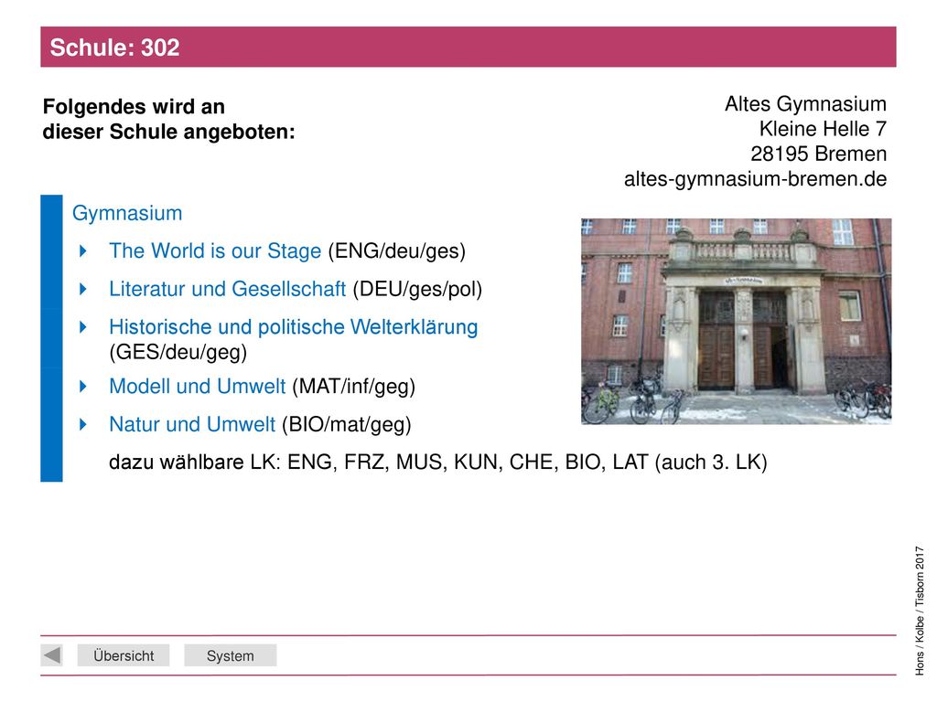Click arrow bullet before 'Historische und politische'
This screenshot has width=937, height=702.
(x=83, y=327)
